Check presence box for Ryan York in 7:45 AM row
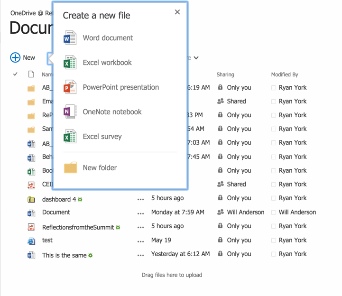This screenshot has width=342, height=296. pos(273,157)
